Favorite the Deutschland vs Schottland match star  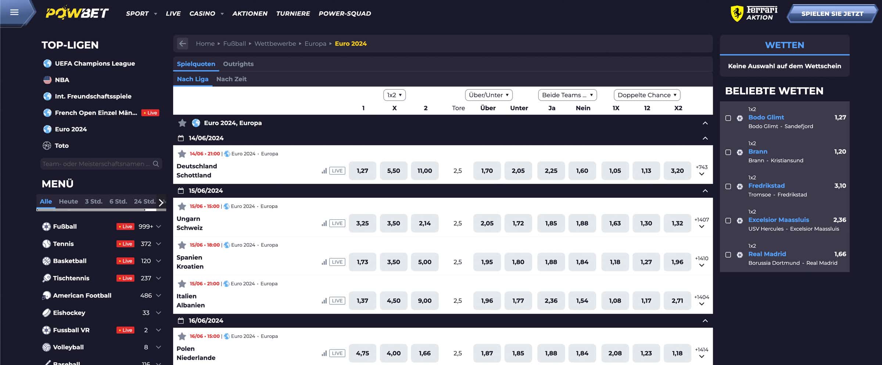(x=182, y=154)
